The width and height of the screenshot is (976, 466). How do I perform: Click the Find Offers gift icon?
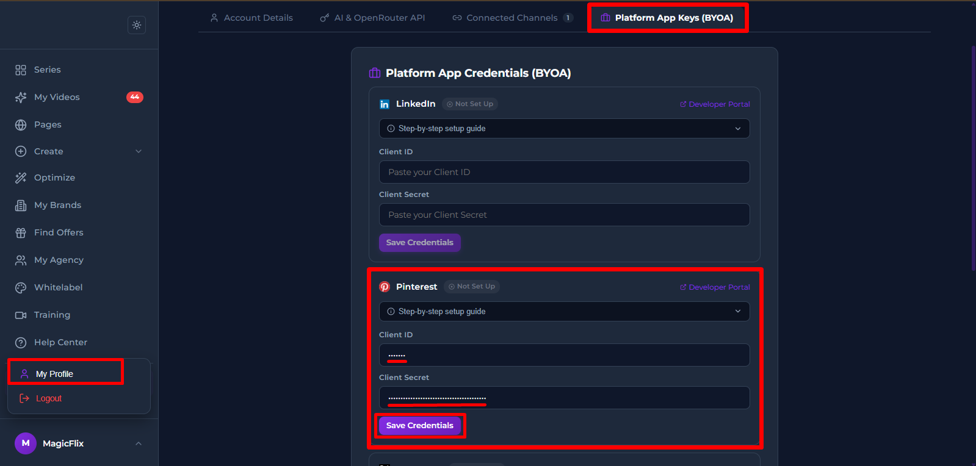pos(21,233)
